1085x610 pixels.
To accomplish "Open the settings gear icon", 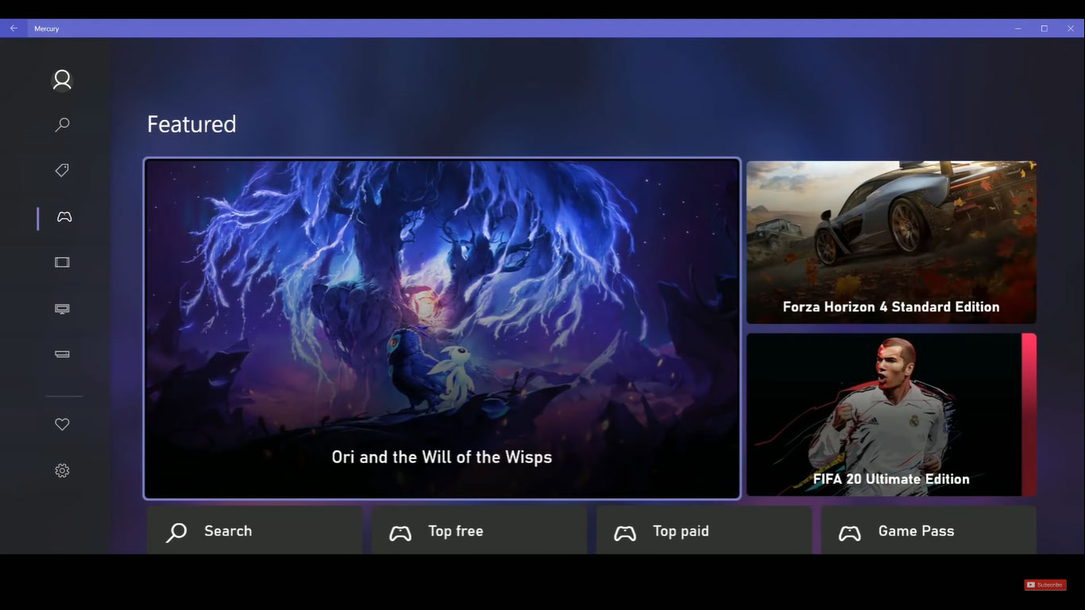I will click(x=62, y=470).
